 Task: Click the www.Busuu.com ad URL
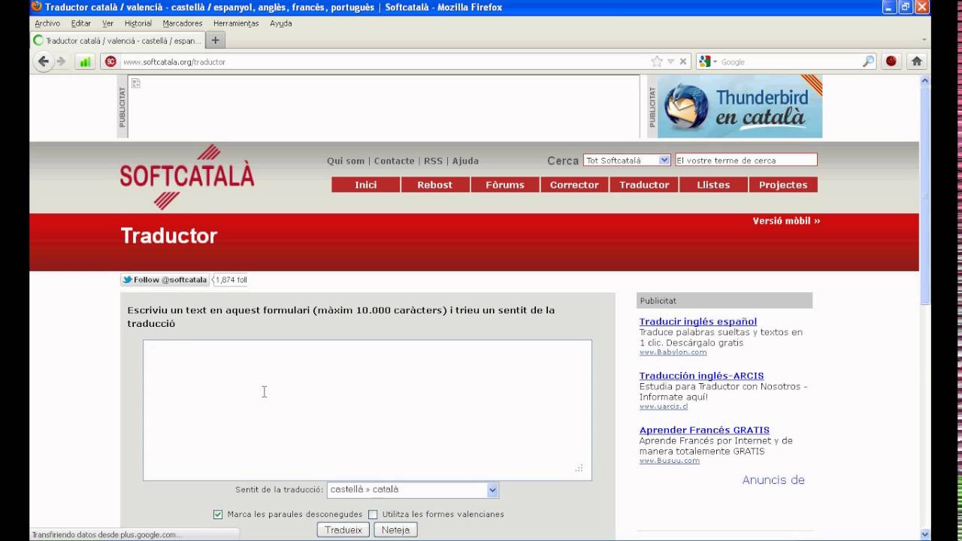[669, 461]
